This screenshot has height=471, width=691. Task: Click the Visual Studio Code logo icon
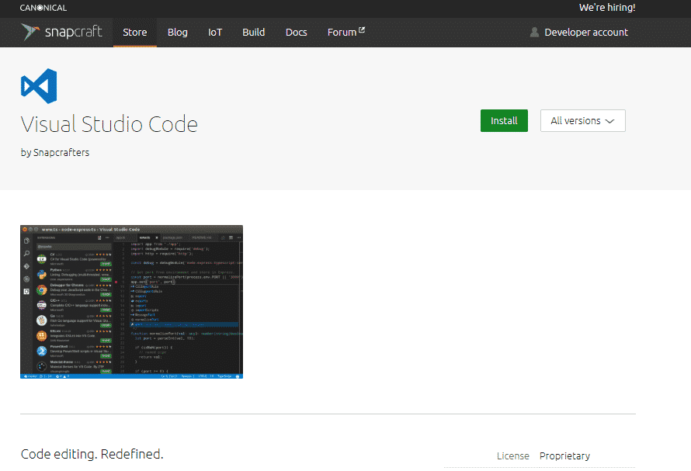[x=39, y=87]
